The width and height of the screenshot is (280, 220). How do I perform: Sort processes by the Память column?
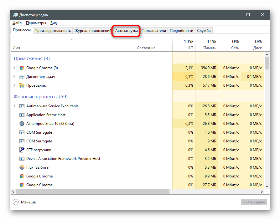point(207,45)
